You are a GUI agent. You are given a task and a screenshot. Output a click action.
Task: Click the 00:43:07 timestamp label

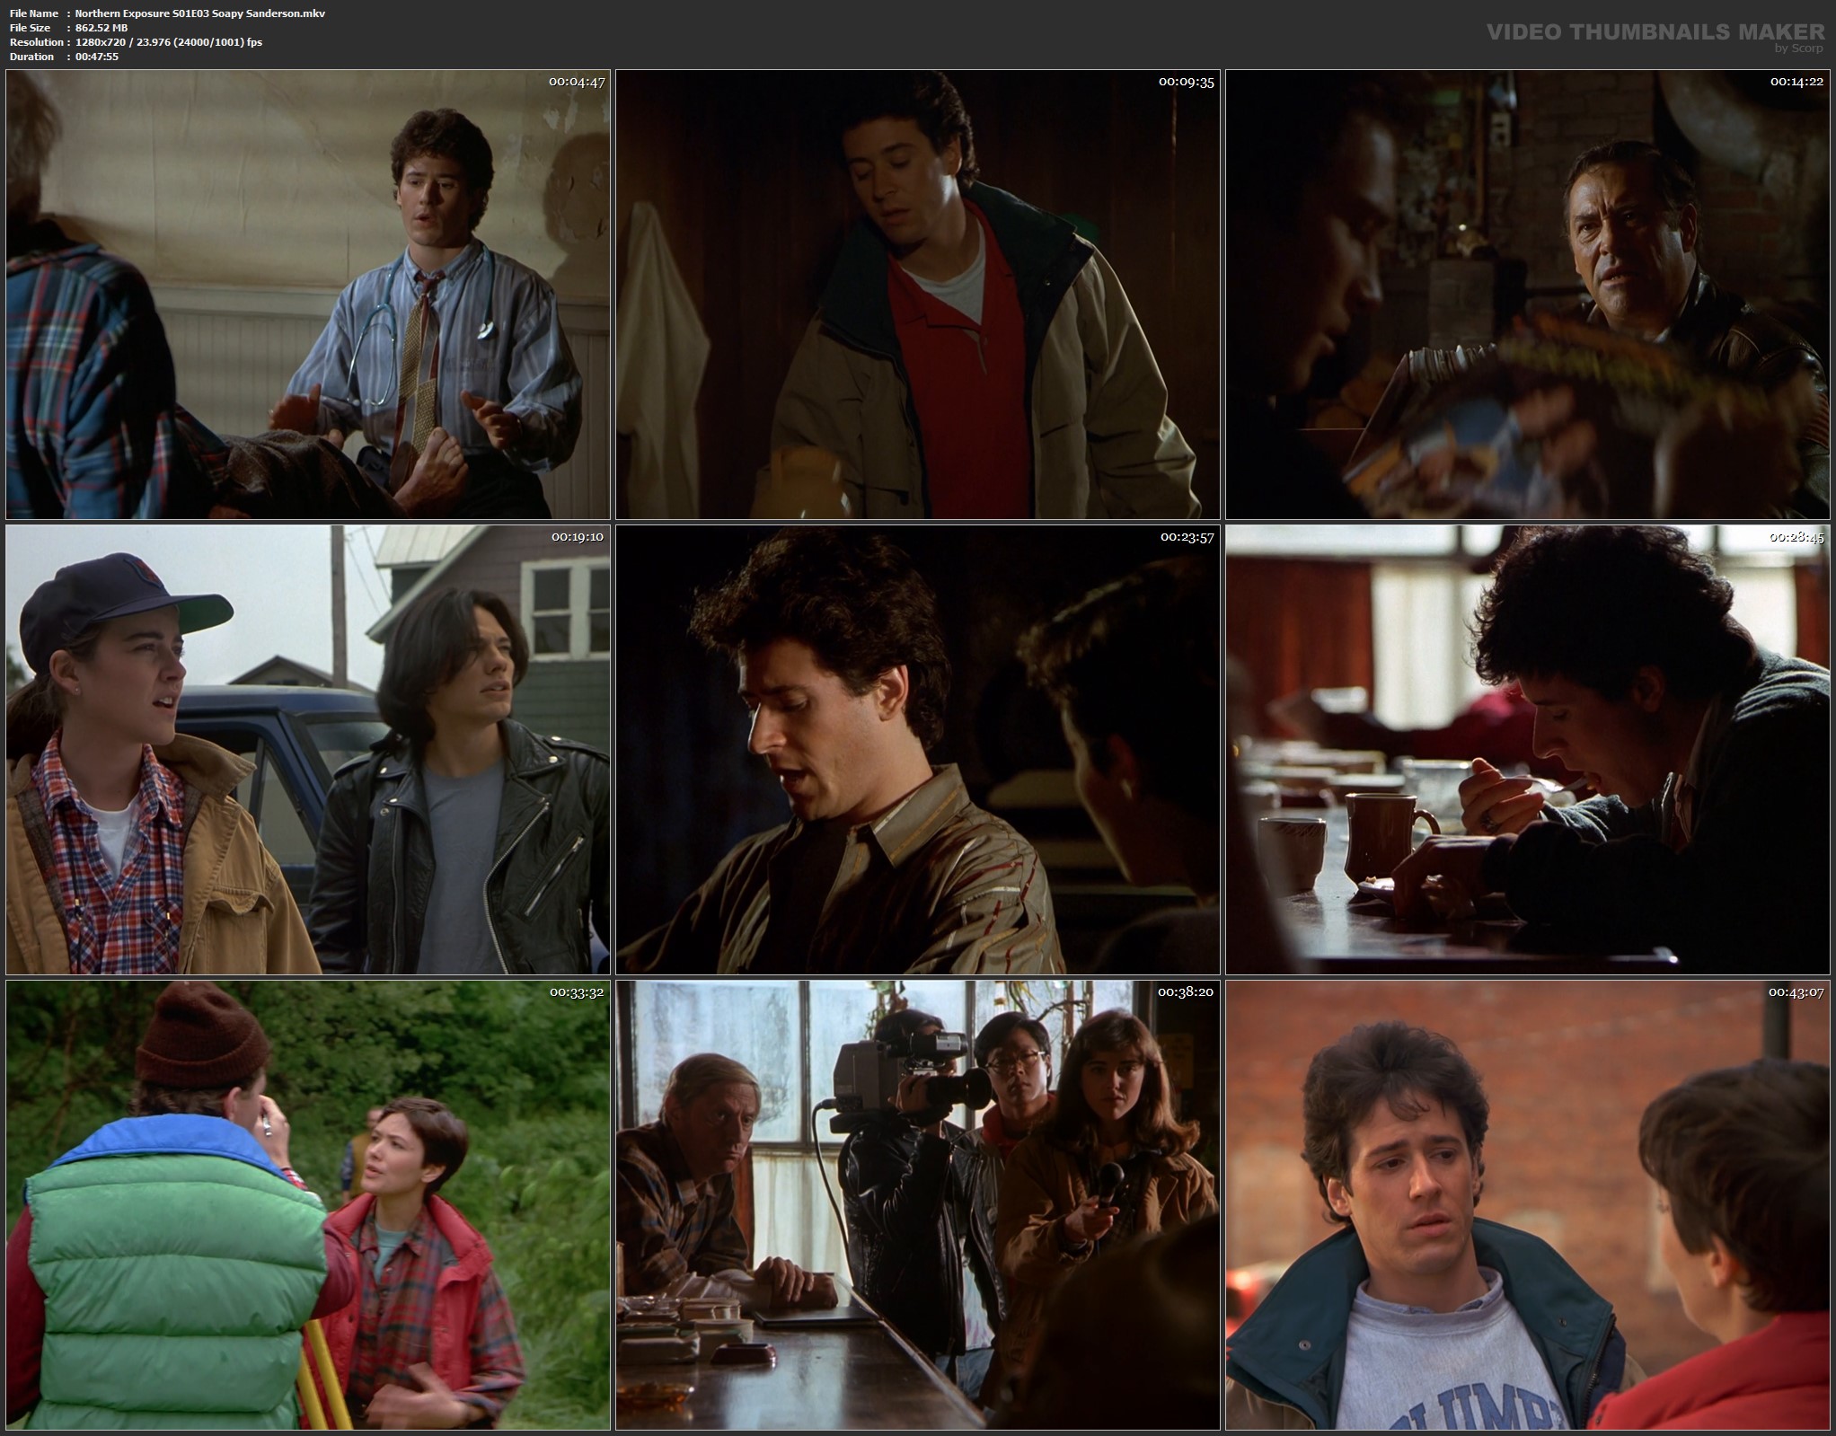[1796, 992]
